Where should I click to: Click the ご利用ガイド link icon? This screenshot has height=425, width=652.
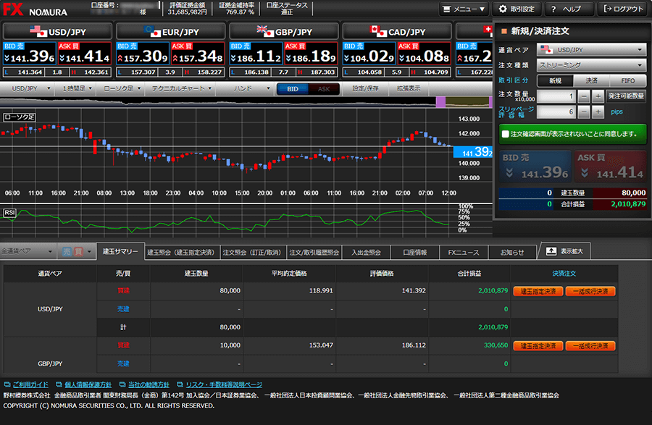pos(7,384)
